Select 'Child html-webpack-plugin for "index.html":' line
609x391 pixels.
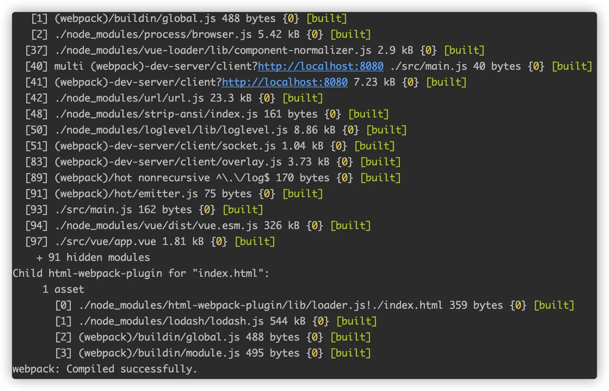[141, 273]
